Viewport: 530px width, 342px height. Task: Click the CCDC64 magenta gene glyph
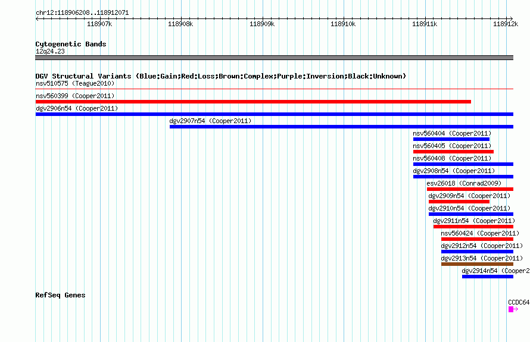pos(513,309)
